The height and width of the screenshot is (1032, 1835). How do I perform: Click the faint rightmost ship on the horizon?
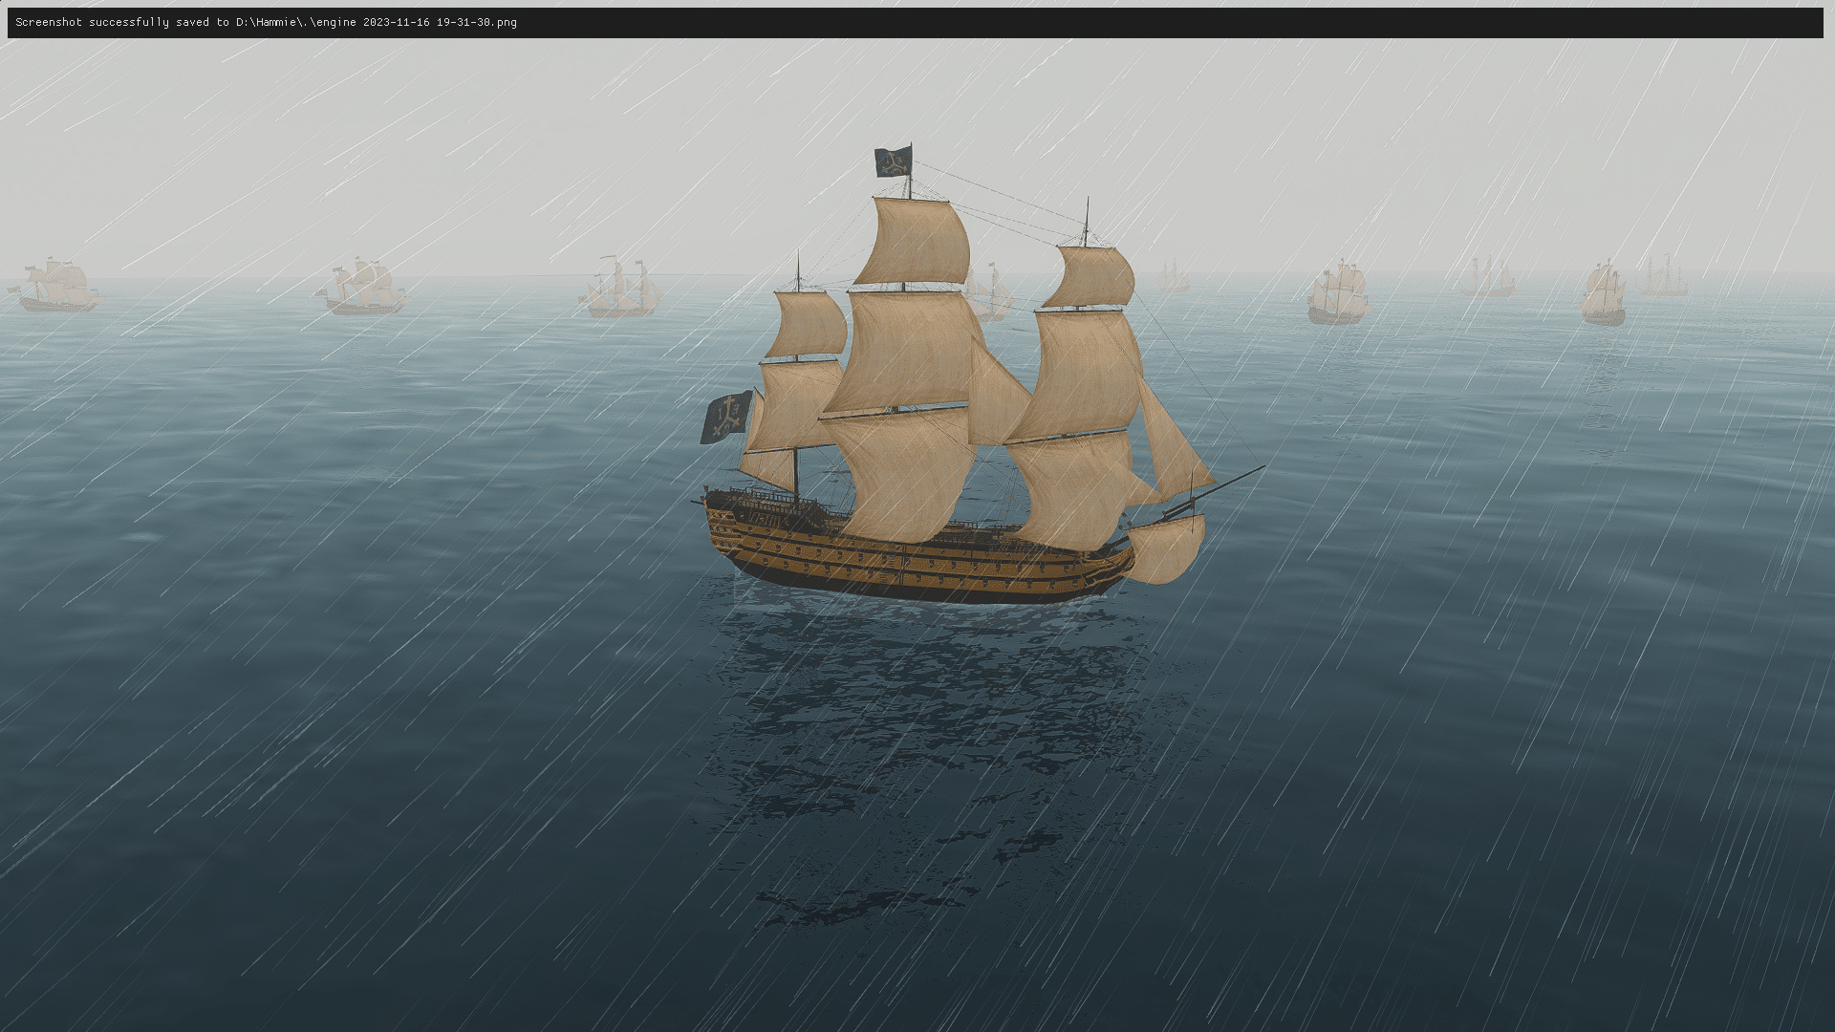click(x=1665, y=276)
